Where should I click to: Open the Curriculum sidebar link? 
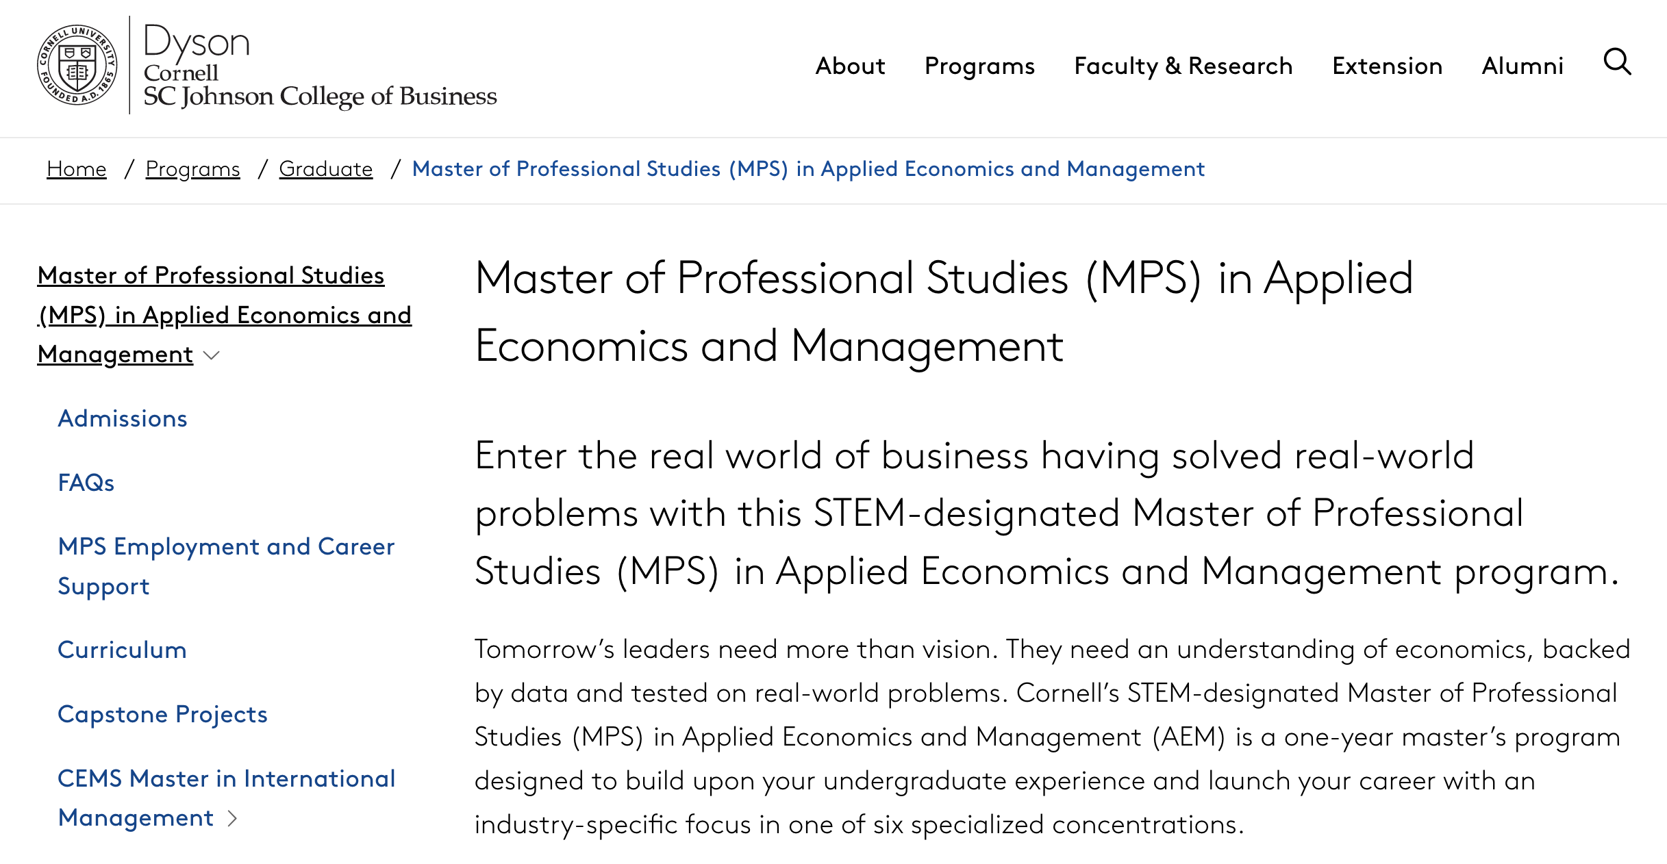[x=122, y=650]
